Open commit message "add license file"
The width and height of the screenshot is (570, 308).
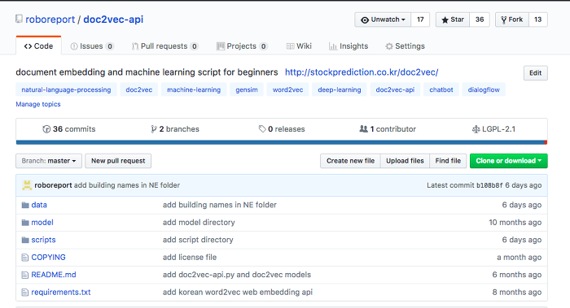tap(190, 258)
